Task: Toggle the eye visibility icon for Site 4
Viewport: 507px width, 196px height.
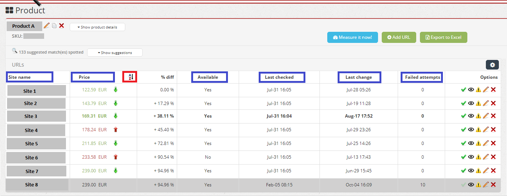Action: (x=471, y=130)
